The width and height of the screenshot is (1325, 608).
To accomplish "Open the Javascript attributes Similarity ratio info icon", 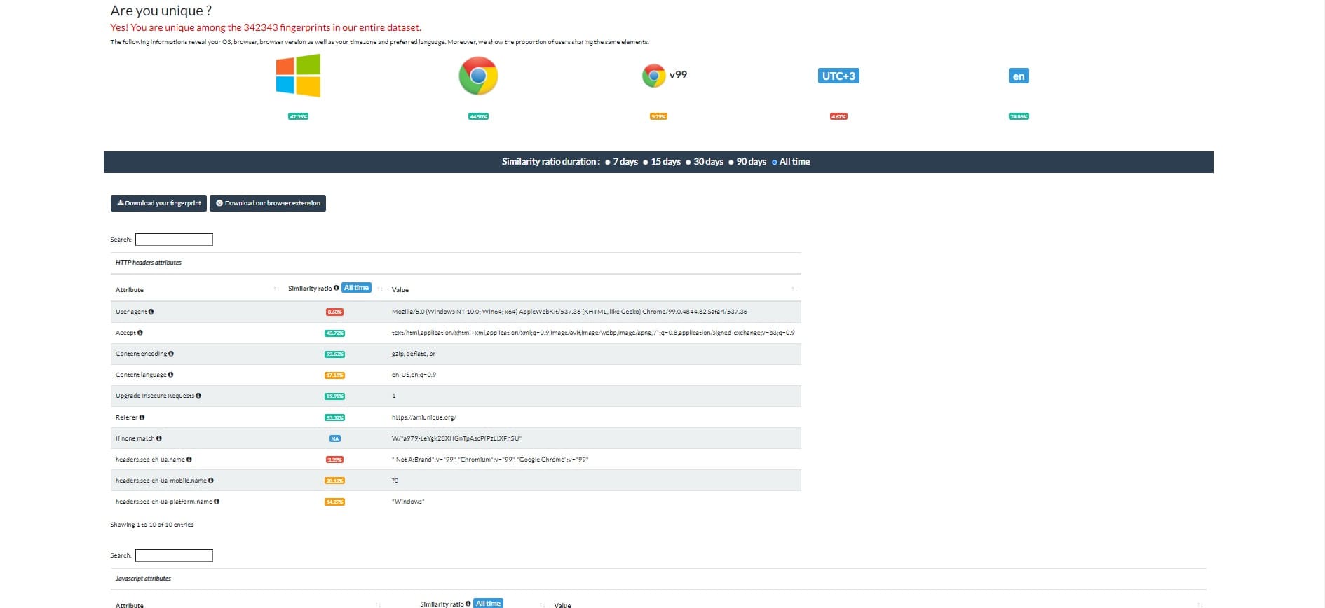I will point(468,604).
